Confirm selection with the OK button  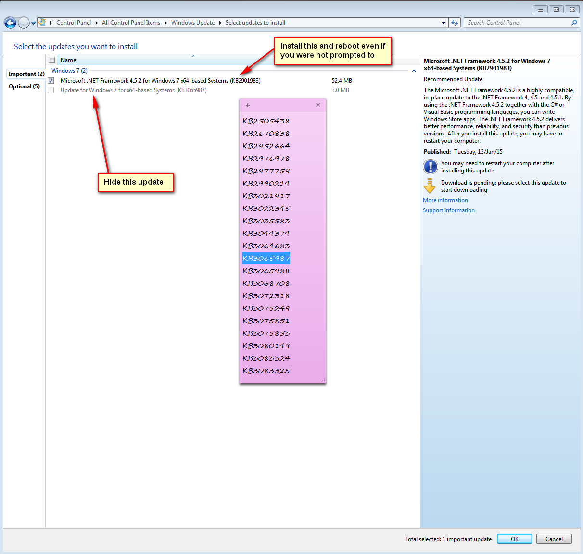pos(515,539)
